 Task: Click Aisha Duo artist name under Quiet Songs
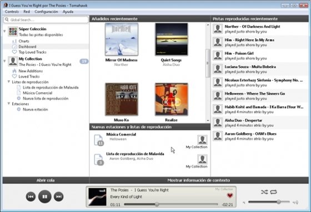click(171, 65)
